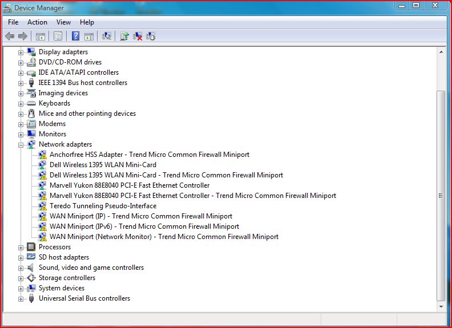Click the Back arrow toolbar button
This screenshot has height=328, width=452.
(10, 36)
